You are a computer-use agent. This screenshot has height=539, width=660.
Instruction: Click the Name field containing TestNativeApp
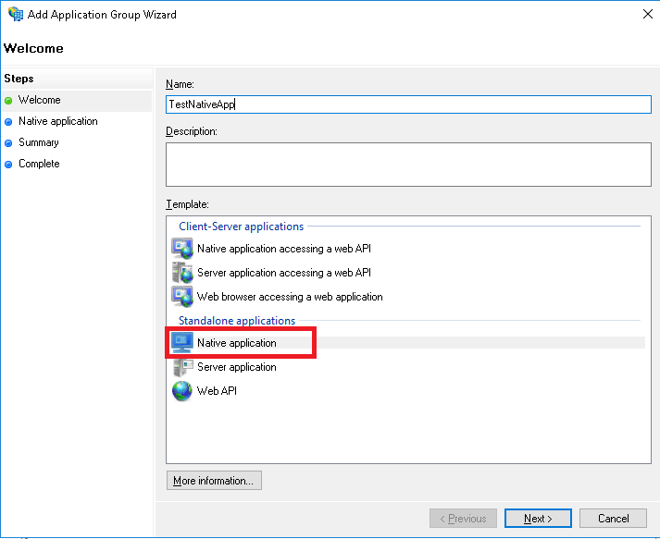click(x=407, y=104)
